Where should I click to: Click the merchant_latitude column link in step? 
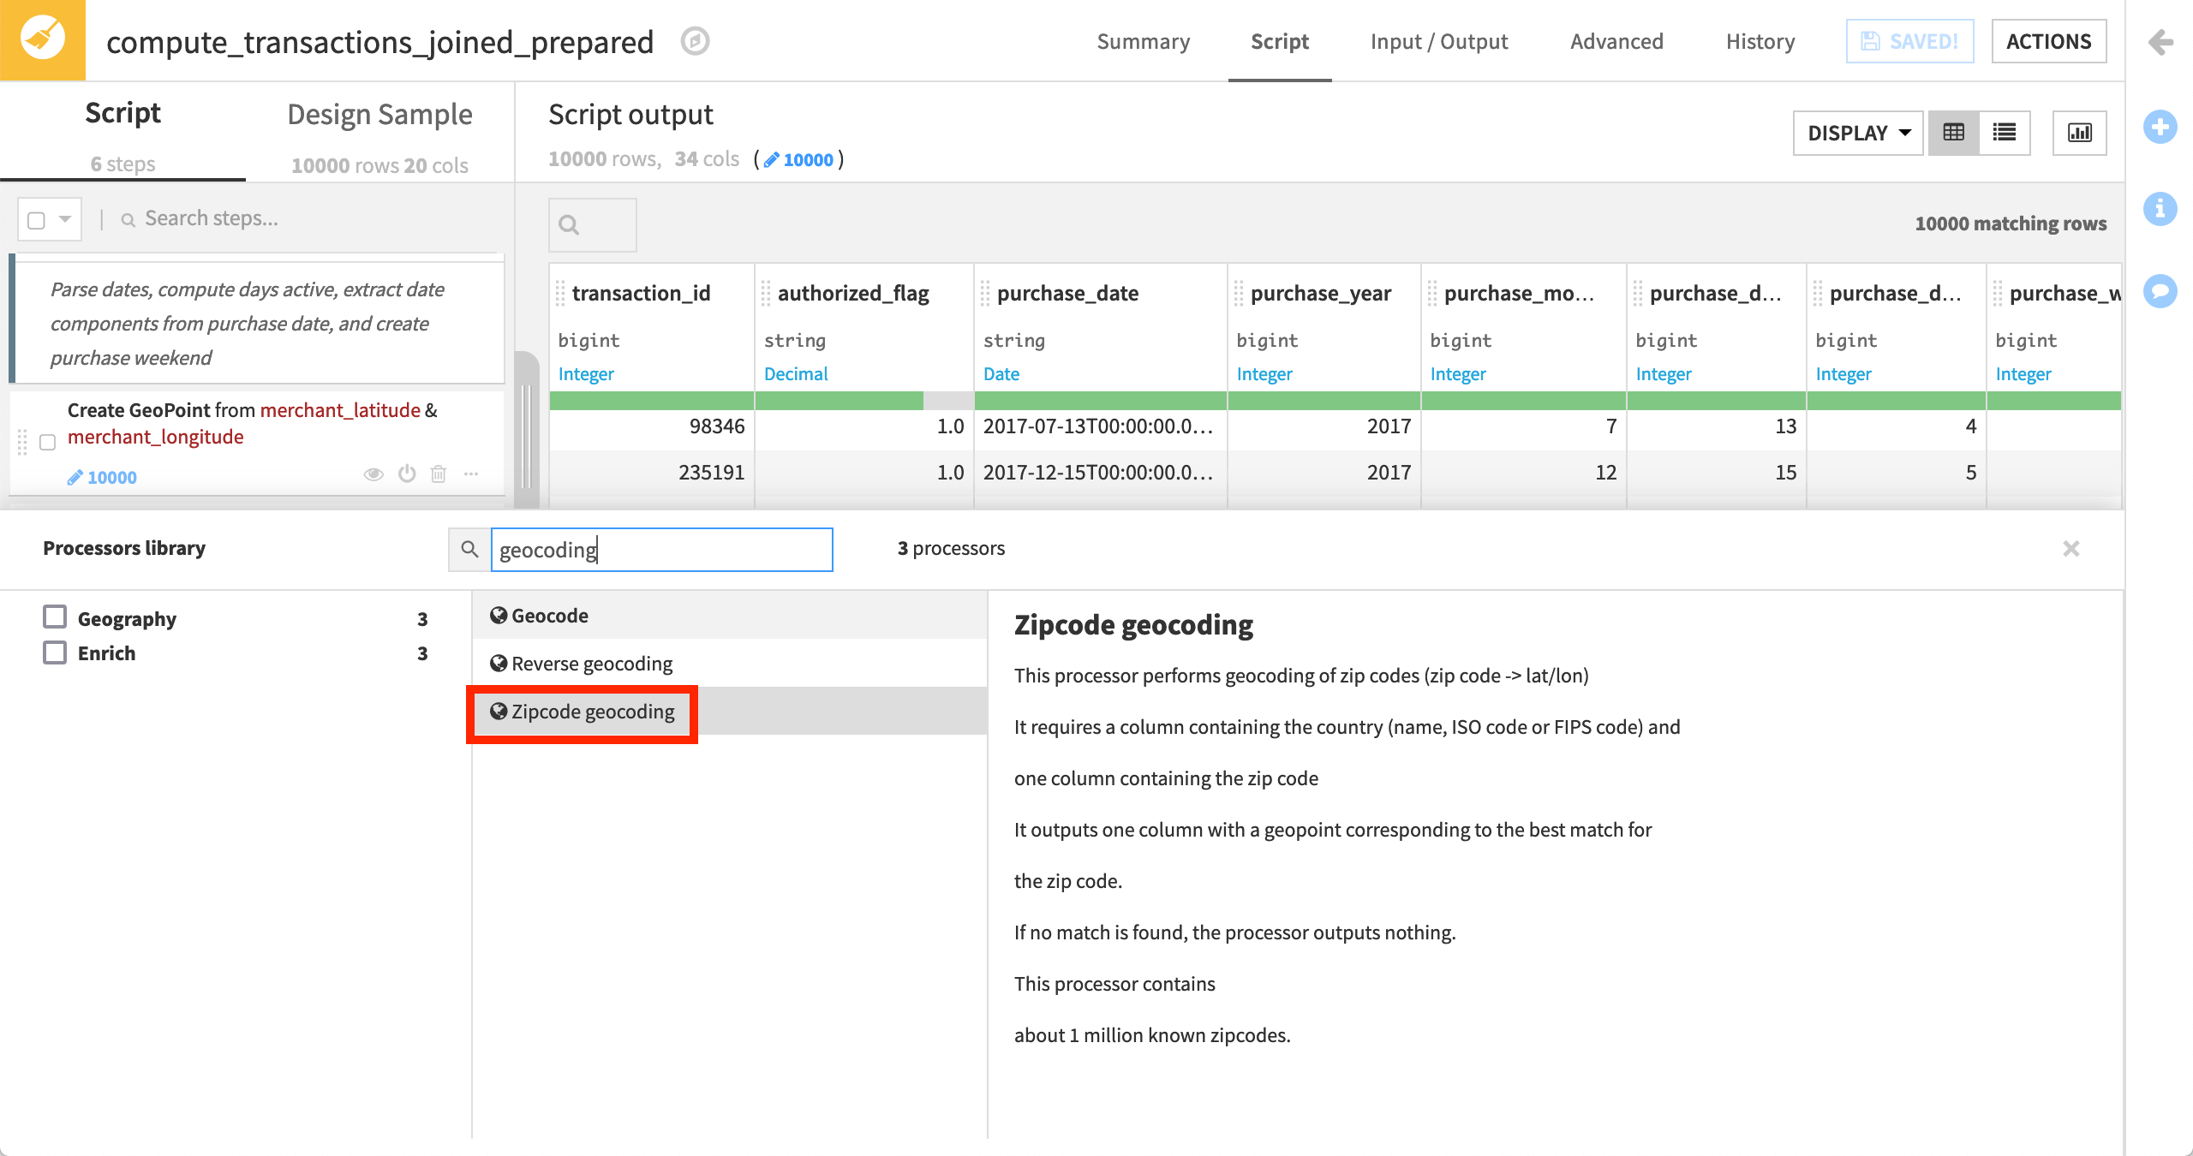click(340, 410)
